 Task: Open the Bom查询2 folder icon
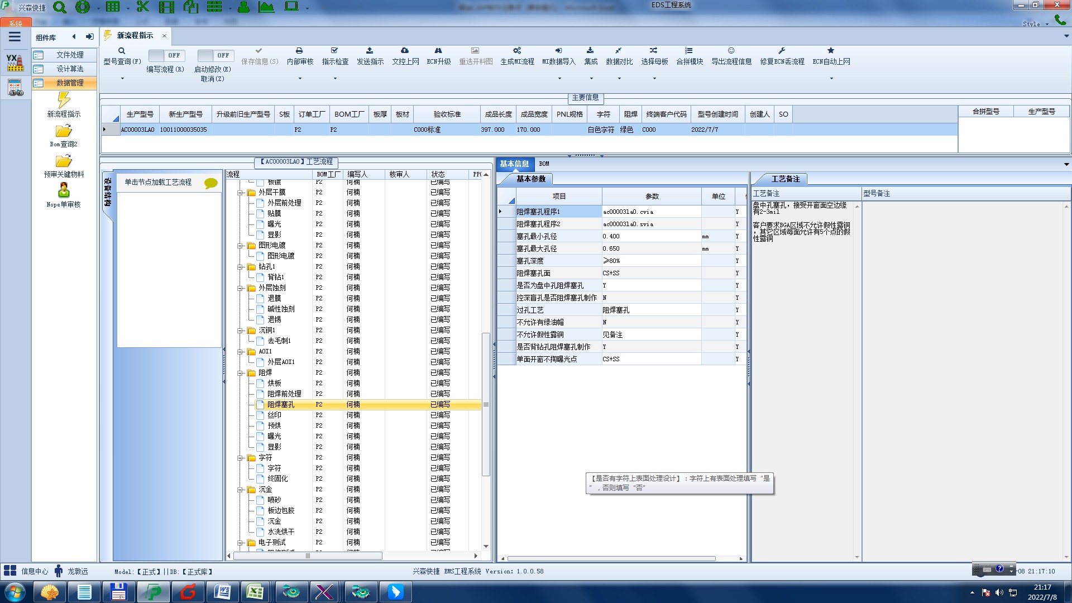[x=64, y=131]
